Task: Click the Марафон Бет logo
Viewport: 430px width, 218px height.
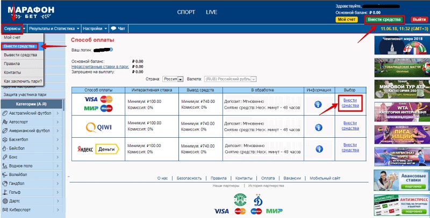Action: click(x=30, y=11)
